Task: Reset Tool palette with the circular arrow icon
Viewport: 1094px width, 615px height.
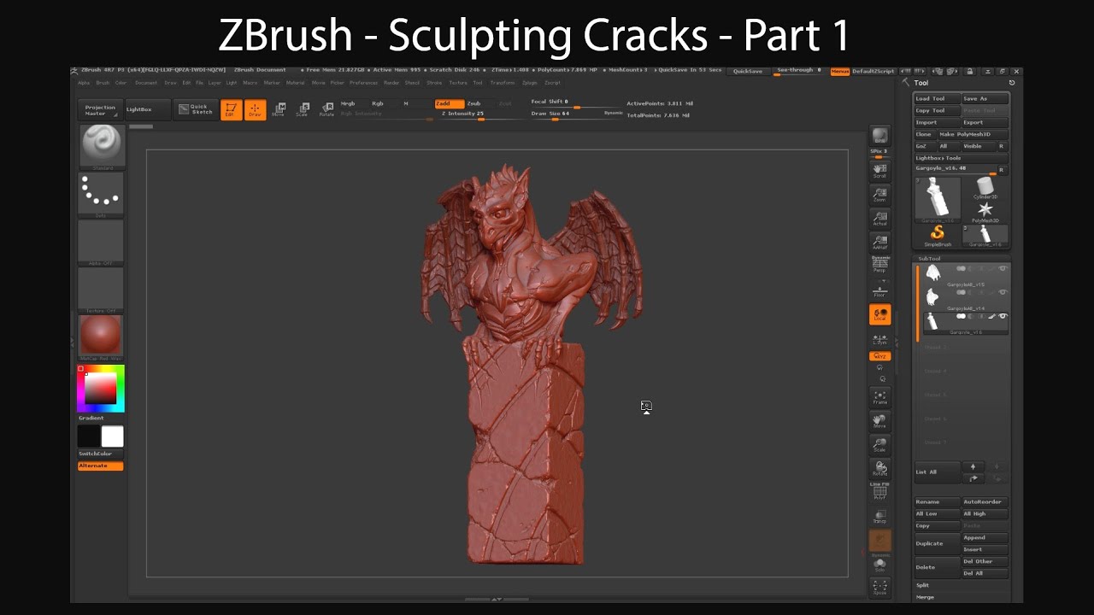Action: tap(1012, 83)
